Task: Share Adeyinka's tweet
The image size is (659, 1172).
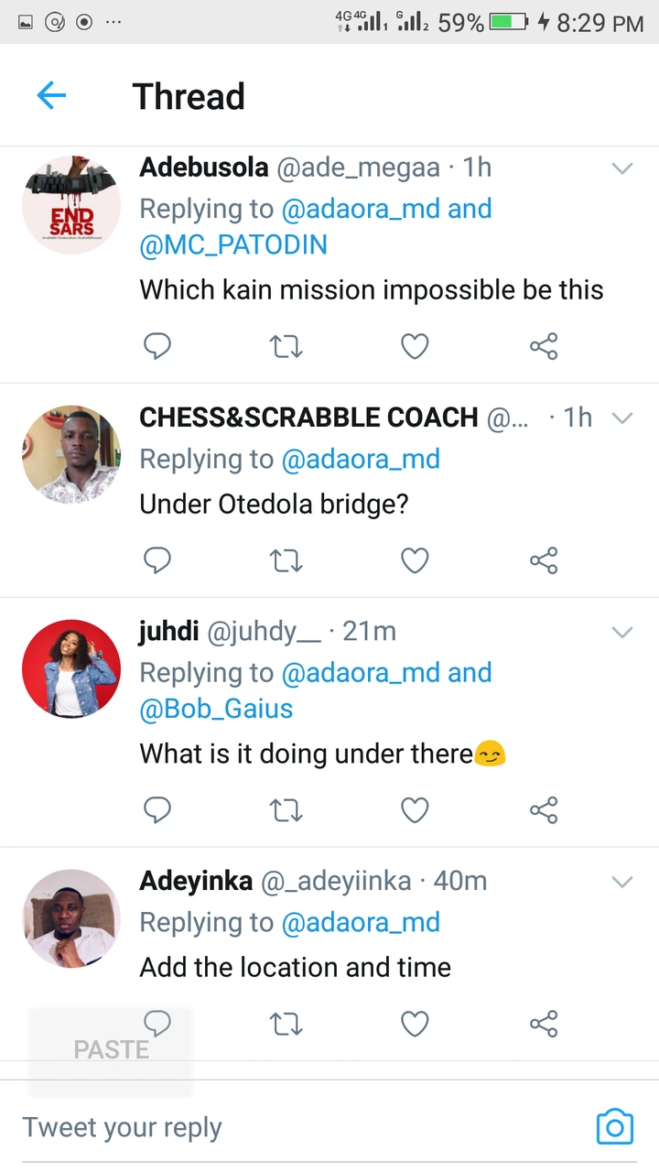Action: click(544, 1023)
